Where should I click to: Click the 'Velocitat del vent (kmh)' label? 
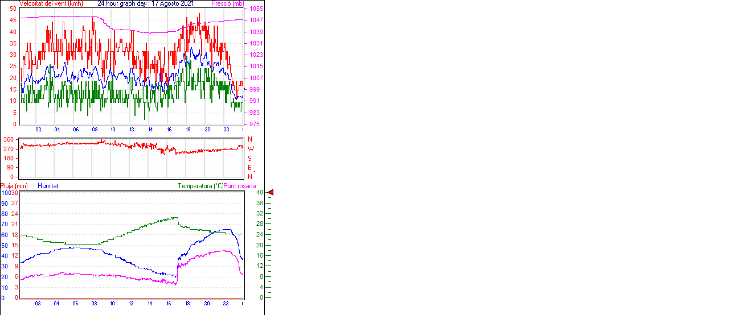pyautogui.click(x=51, y=3)
